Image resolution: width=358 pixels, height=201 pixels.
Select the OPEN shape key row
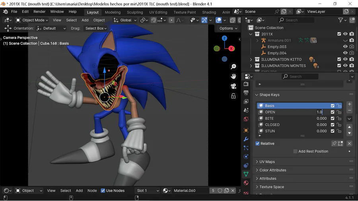(x=299, y=112)
